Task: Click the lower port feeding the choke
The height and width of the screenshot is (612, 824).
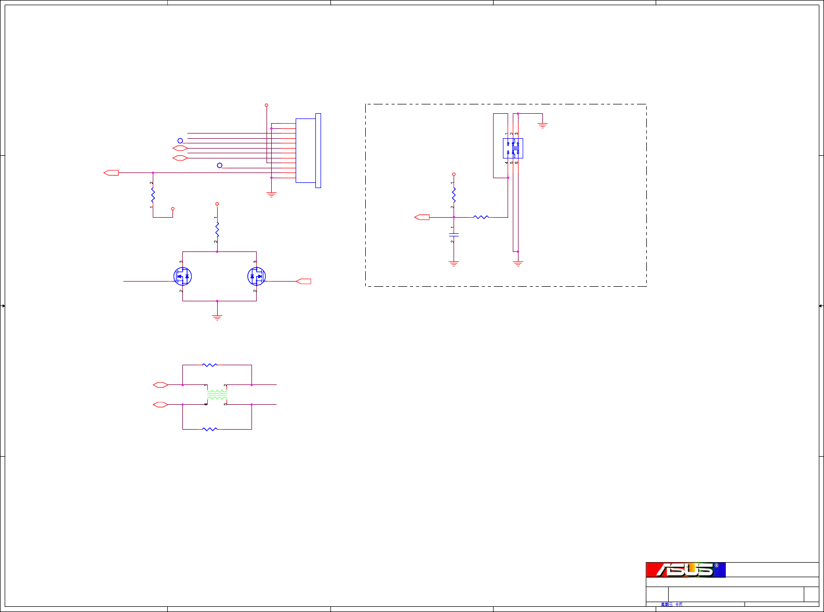Action: pos(161,404)
